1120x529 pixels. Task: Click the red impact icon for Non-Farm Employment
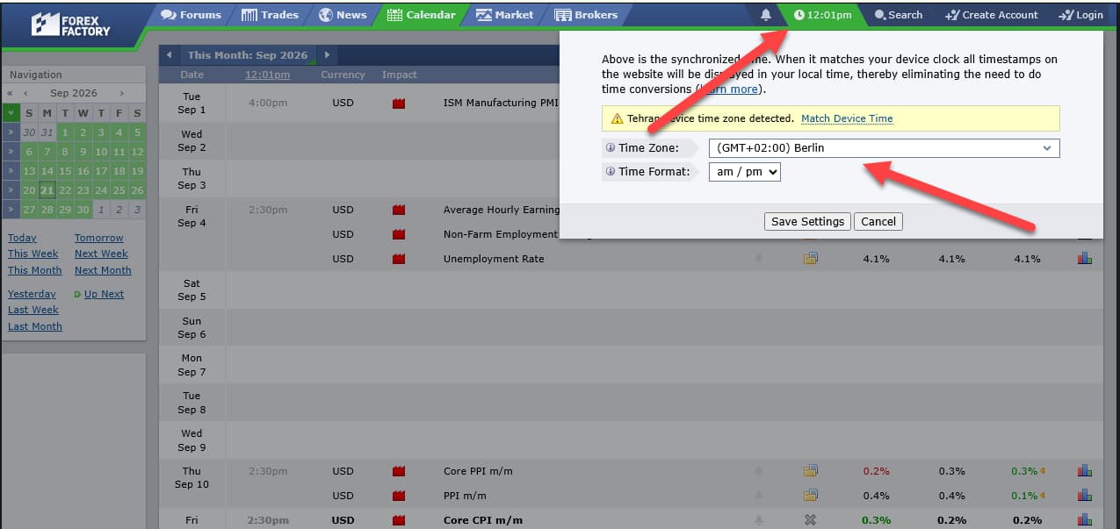(x=399, y=234)
